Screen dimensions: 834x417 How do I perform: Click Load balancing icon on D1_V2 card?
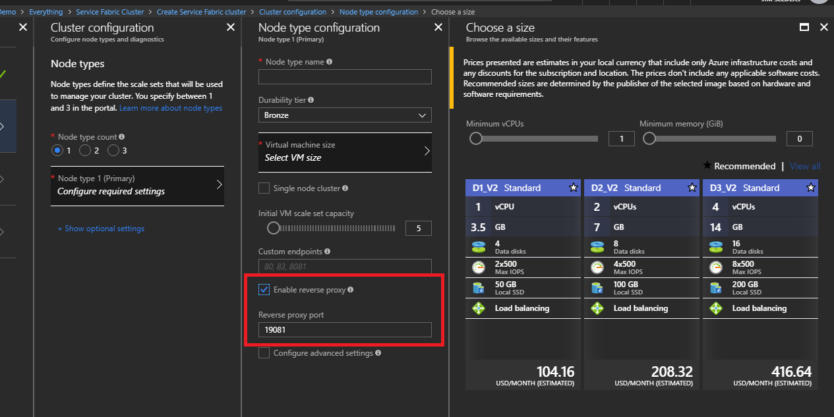(478, 308)
